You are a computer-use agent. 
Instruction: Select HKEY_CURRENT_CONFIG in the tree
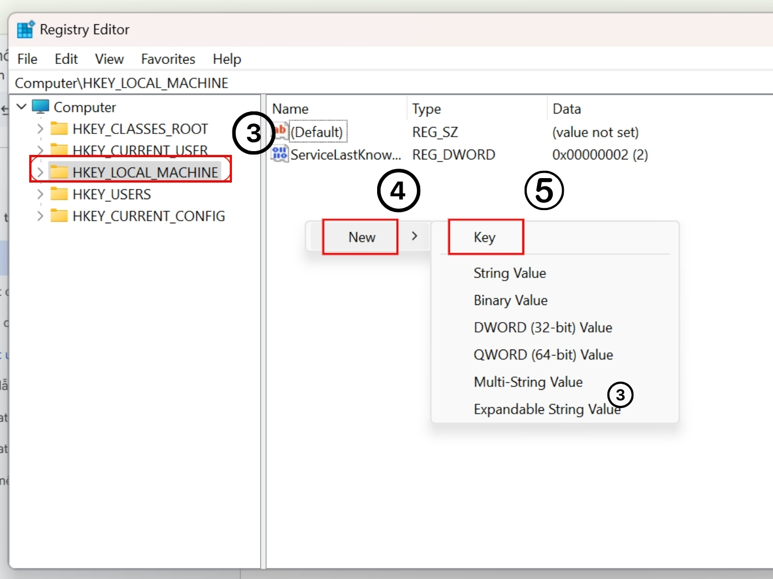[x=149, y=216]
